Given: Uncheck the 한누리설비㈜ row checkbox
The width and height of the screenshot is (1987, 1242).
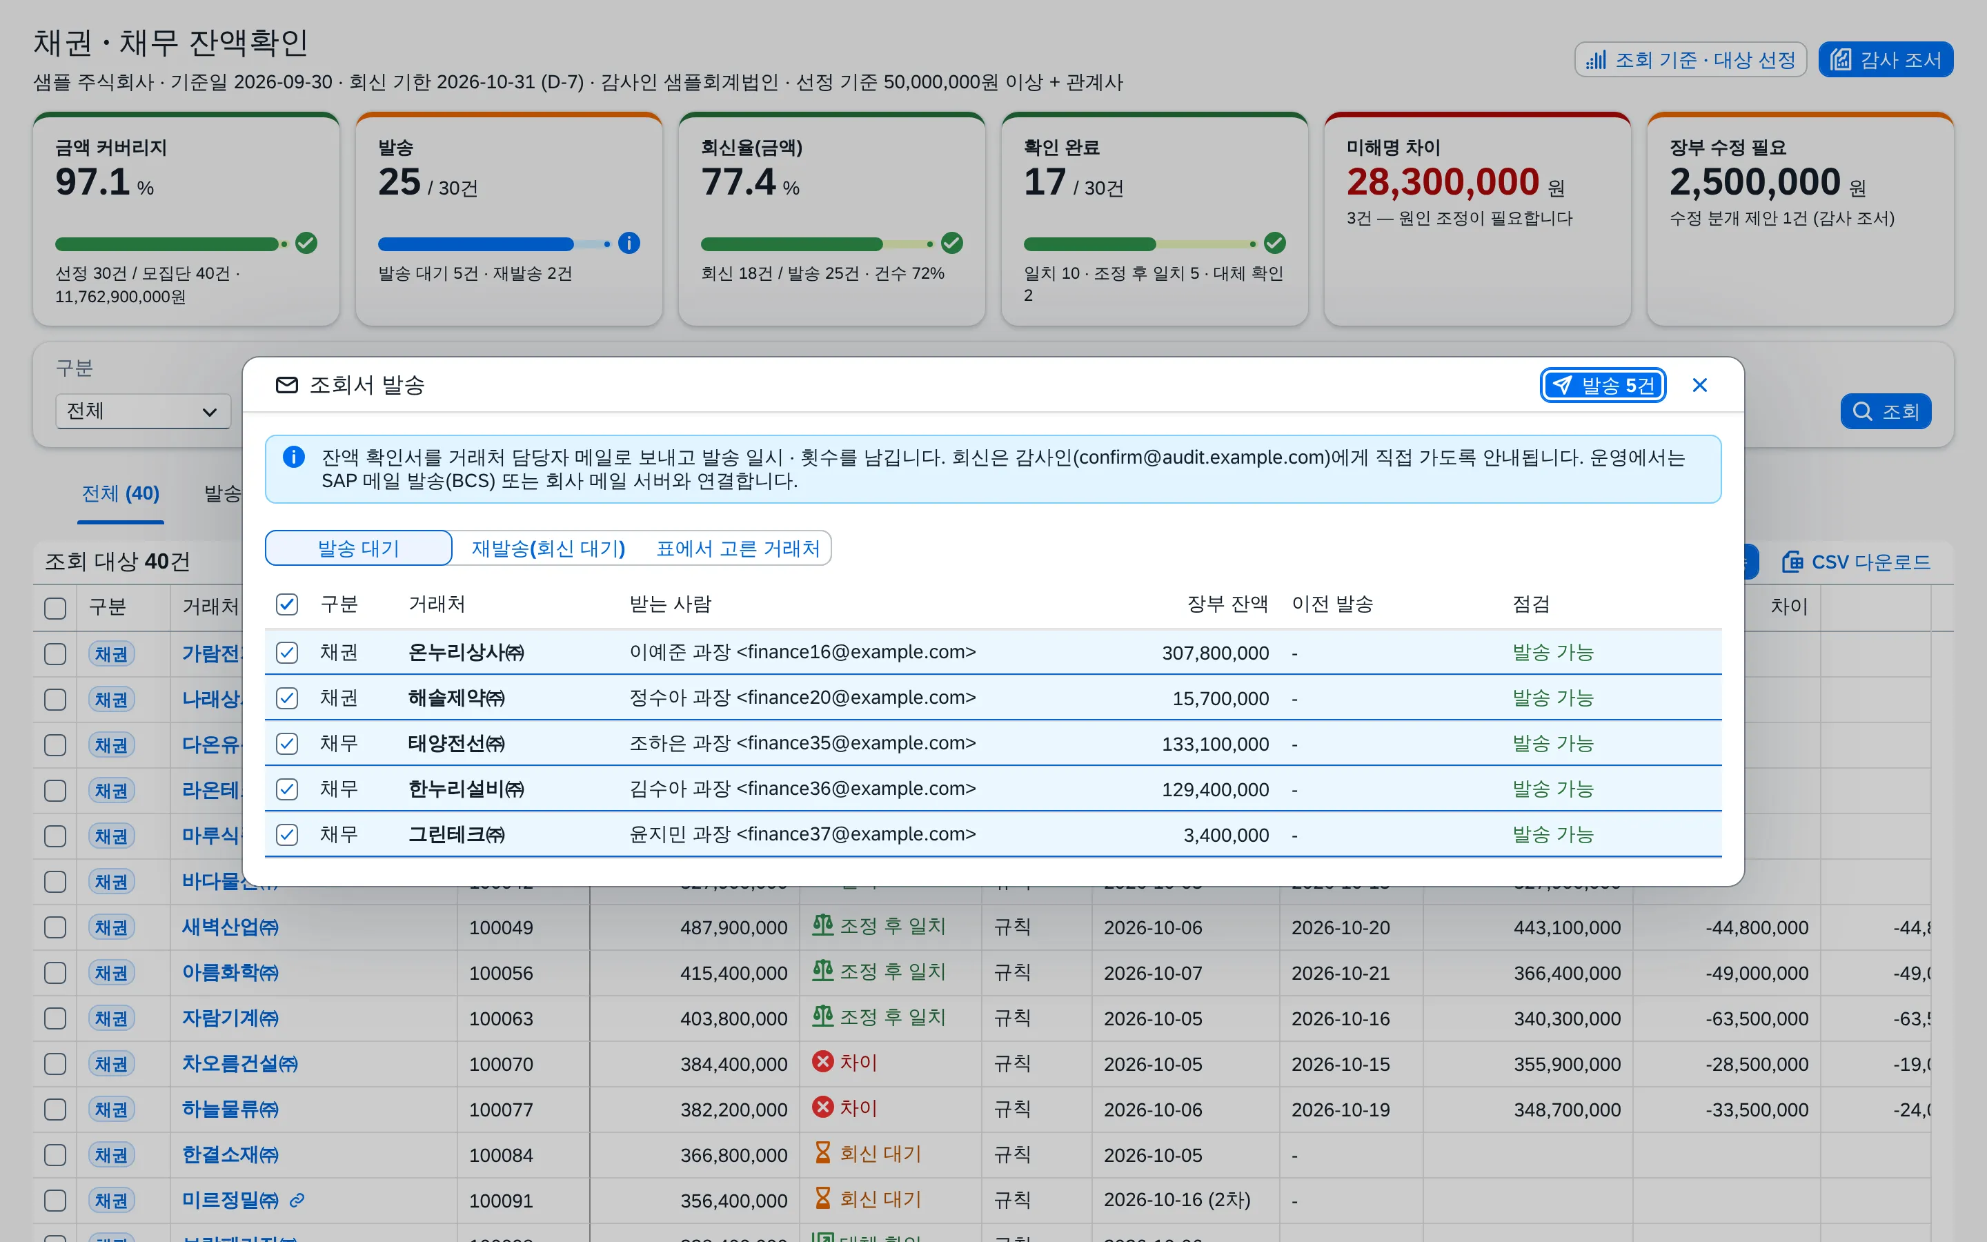Looking at the screenshot, I should pyautogui.click(x=286, y=789).
